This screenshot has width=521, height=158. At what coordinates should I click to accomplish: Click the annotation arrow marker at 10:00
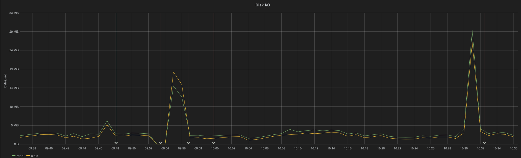214,143
